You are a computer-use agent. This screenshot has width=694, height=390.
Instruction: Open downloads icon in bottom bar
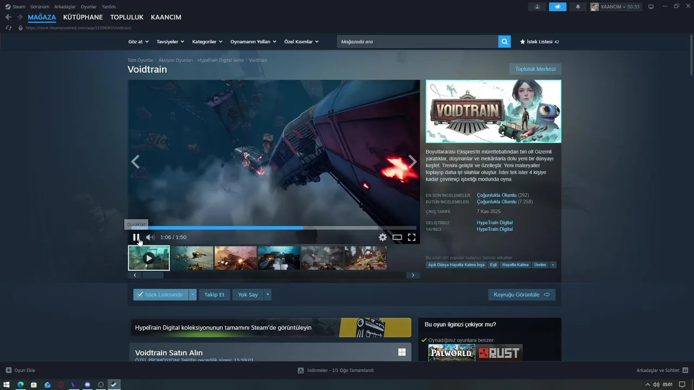pos(300,370)
